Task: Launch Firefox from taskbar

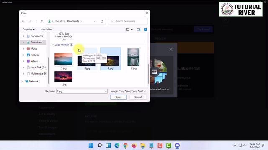Action: (x=134, y=145)
